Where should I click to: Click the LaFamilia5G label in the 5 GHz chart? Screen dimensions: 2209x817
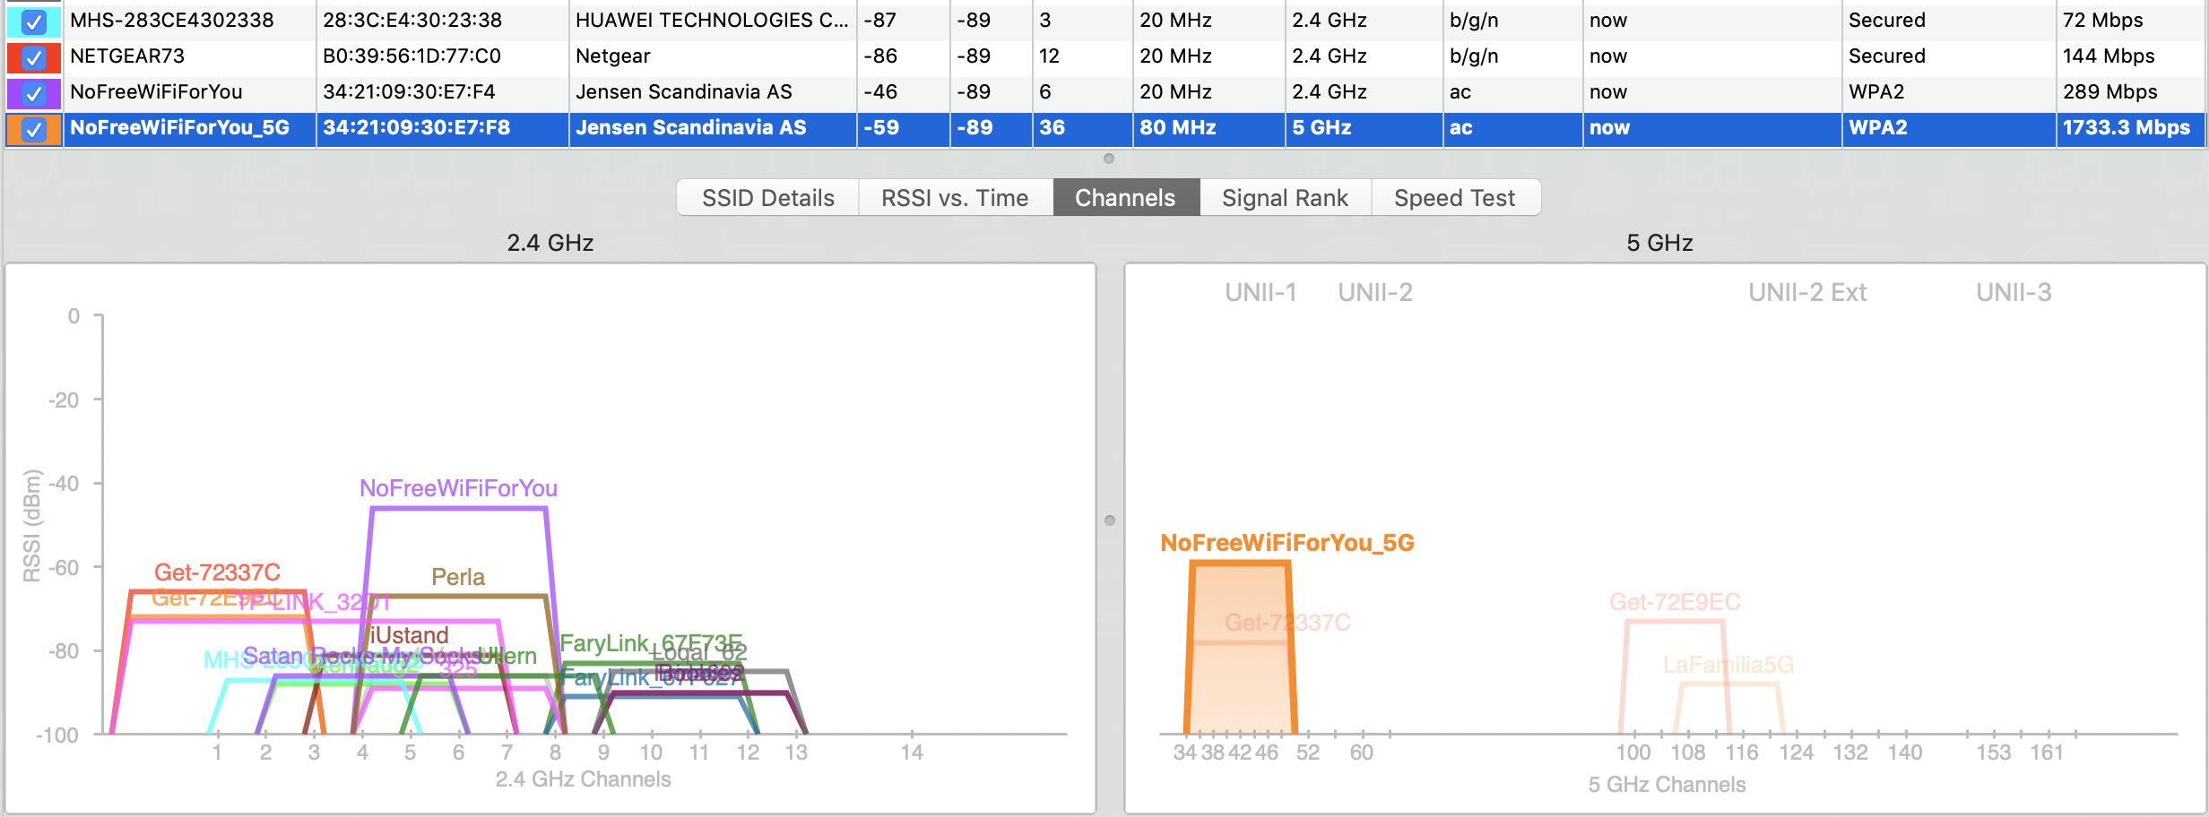(1728, 665)
